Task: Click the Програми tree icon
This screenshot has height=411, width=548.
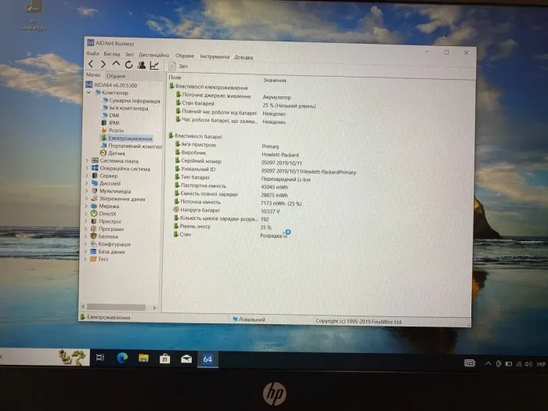Action: click(94, 229)
